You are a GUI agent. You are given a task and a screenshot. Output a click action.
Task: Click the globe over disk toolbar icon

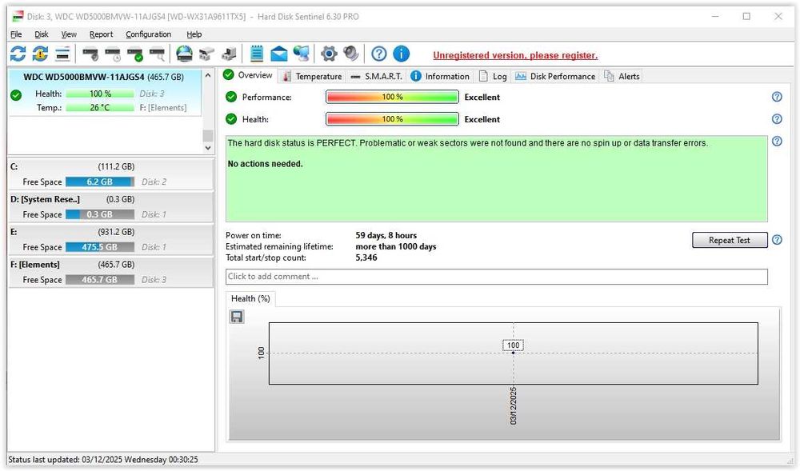pos(184,54)
